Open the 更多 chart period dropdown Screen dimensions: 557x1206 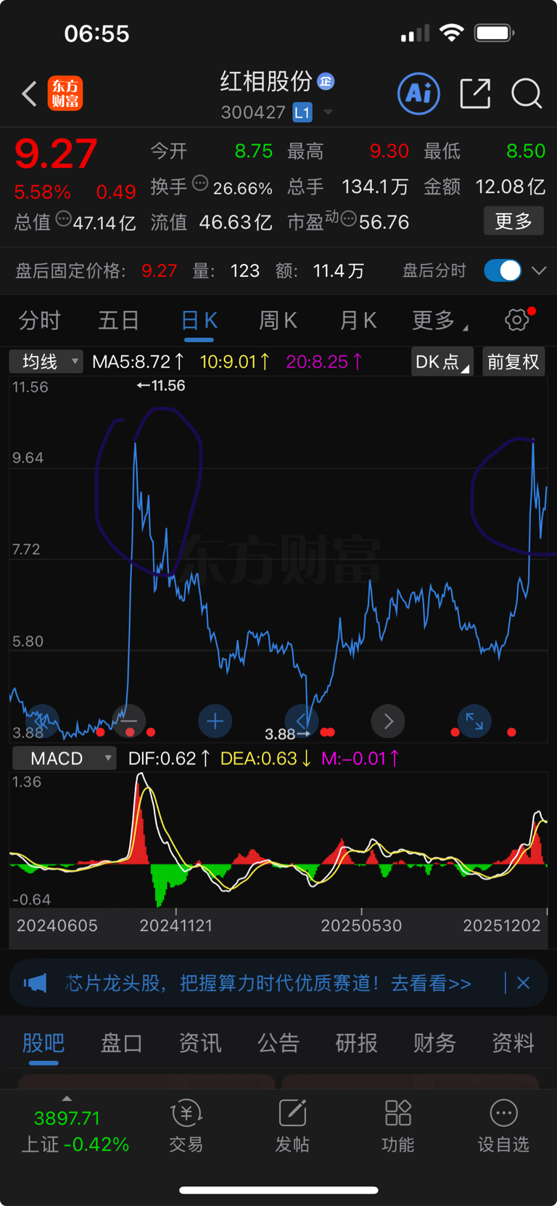pyautogui.click(x=440, y=320)
